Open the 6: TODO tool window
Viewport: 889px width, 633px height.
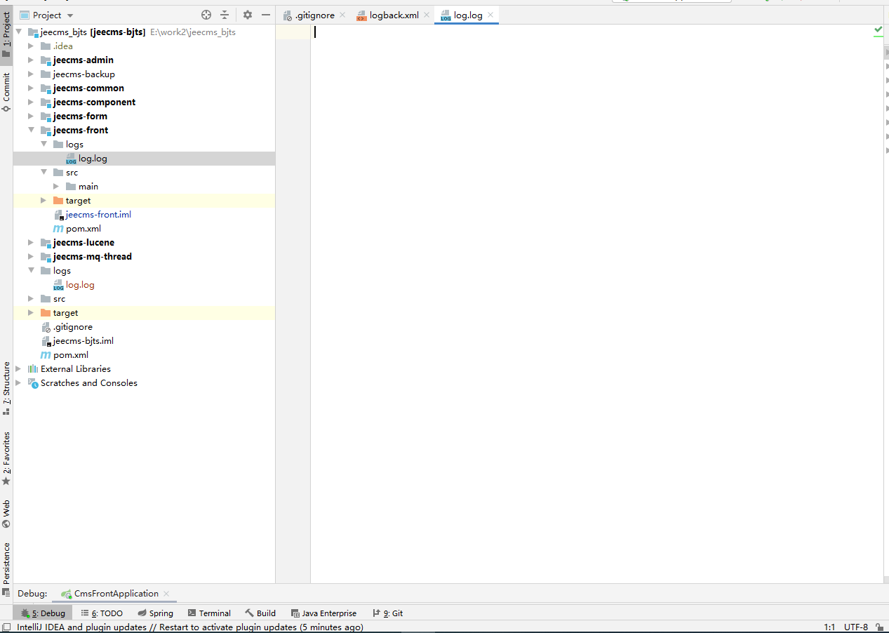(x=102, y=613)
